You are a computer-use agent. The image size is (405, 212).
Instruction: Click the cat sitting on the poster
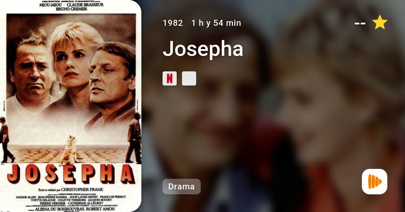pos(69,151)
